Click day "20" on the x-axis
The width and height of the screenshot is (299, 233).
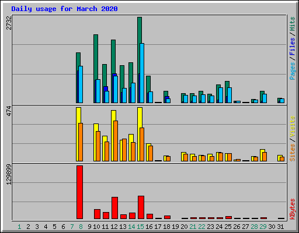184,227
